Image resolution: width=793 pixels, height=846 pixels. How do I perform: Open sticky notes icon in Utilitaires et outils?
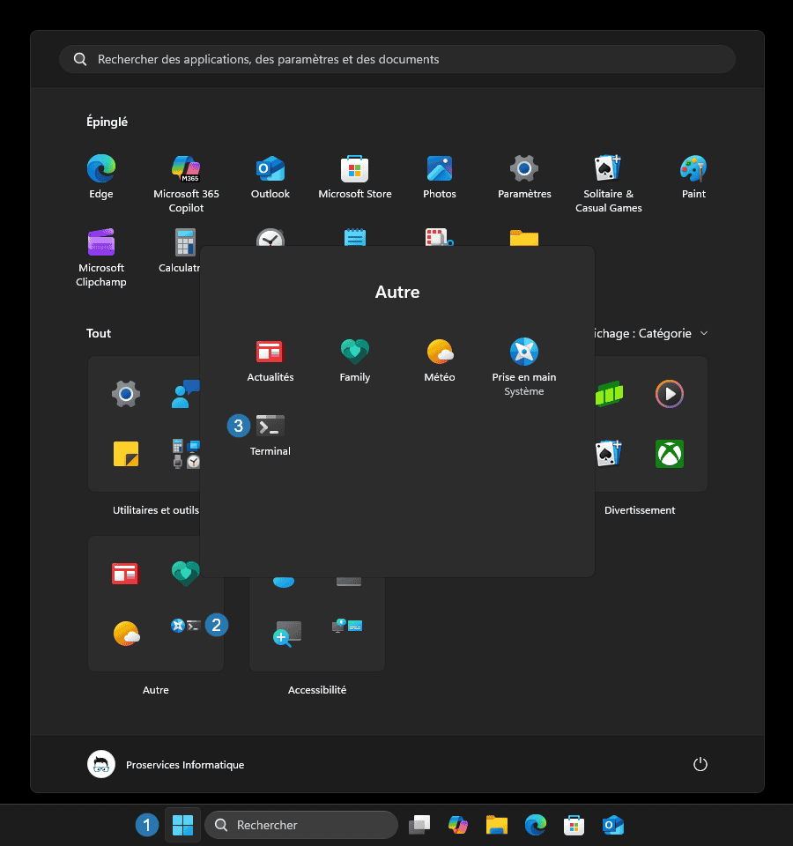click(x=126, y=454)
